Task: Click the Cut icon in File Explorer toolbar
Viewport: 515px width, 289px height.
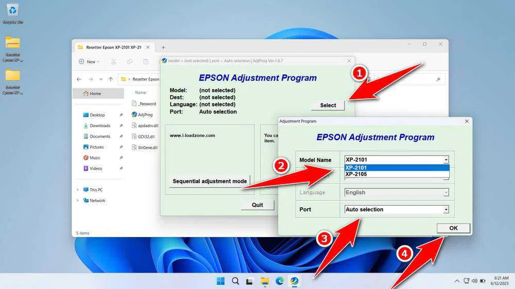Action: pyautogui.click(x=114, y=62)
